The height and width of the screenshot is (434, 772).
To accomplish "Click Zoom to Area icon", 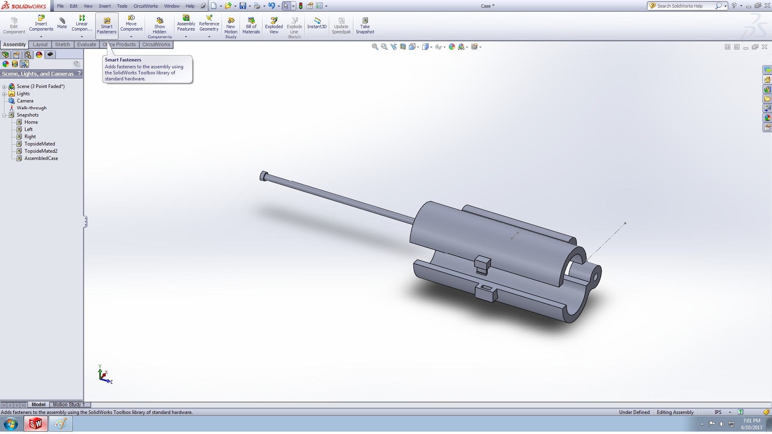I will [384, 47].
